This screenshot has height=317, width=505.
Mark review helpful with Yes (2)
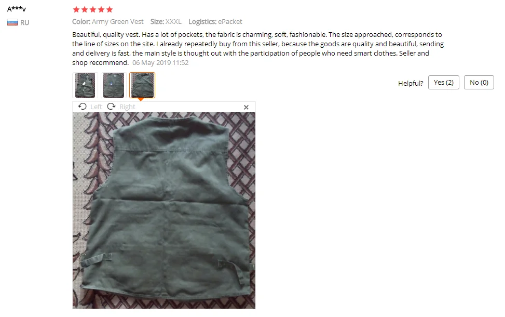click(x=443, y=83)
